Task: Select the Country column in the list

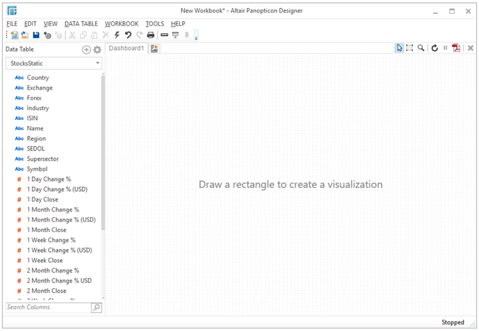Action: tap(38, 77)
